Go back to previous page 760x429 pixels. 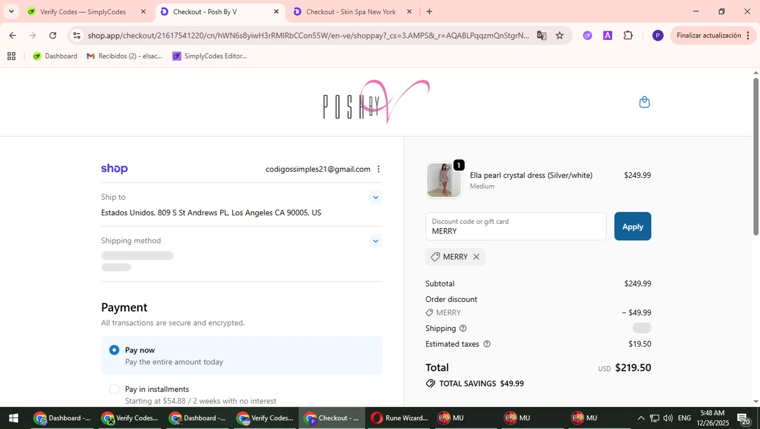(12, 35)
